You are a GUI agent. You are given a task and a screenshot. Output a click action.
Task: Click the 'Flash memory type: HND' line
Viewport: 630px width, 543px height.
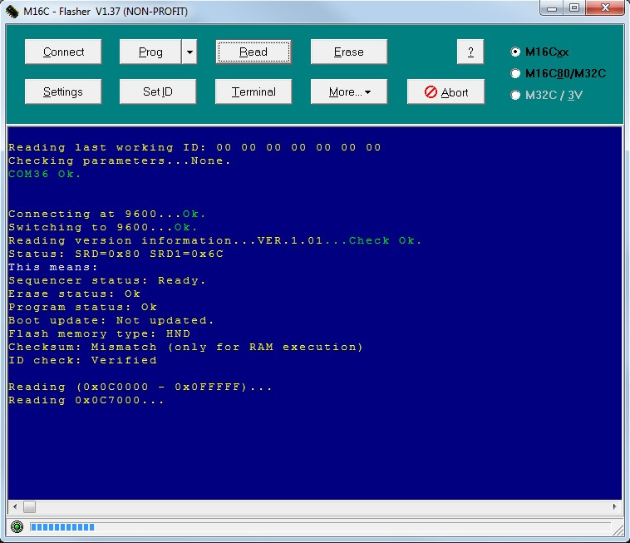[x=99, y=333]
